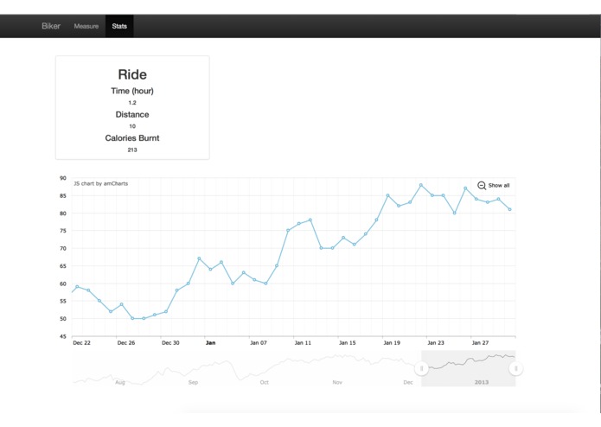The image size is (601, 427).
Task: Click the right scrollbar range handle
Action: pos(515,368)
